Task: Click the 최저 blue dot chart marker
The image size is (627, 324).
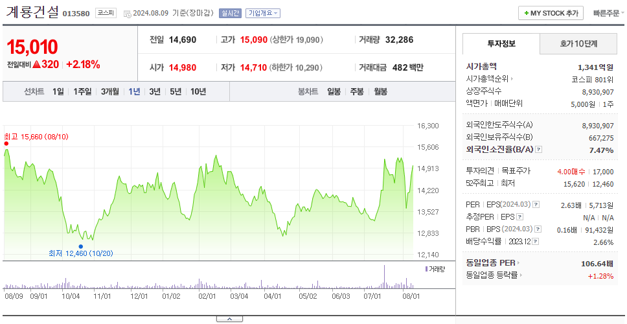Action: [x=81, y=246]
